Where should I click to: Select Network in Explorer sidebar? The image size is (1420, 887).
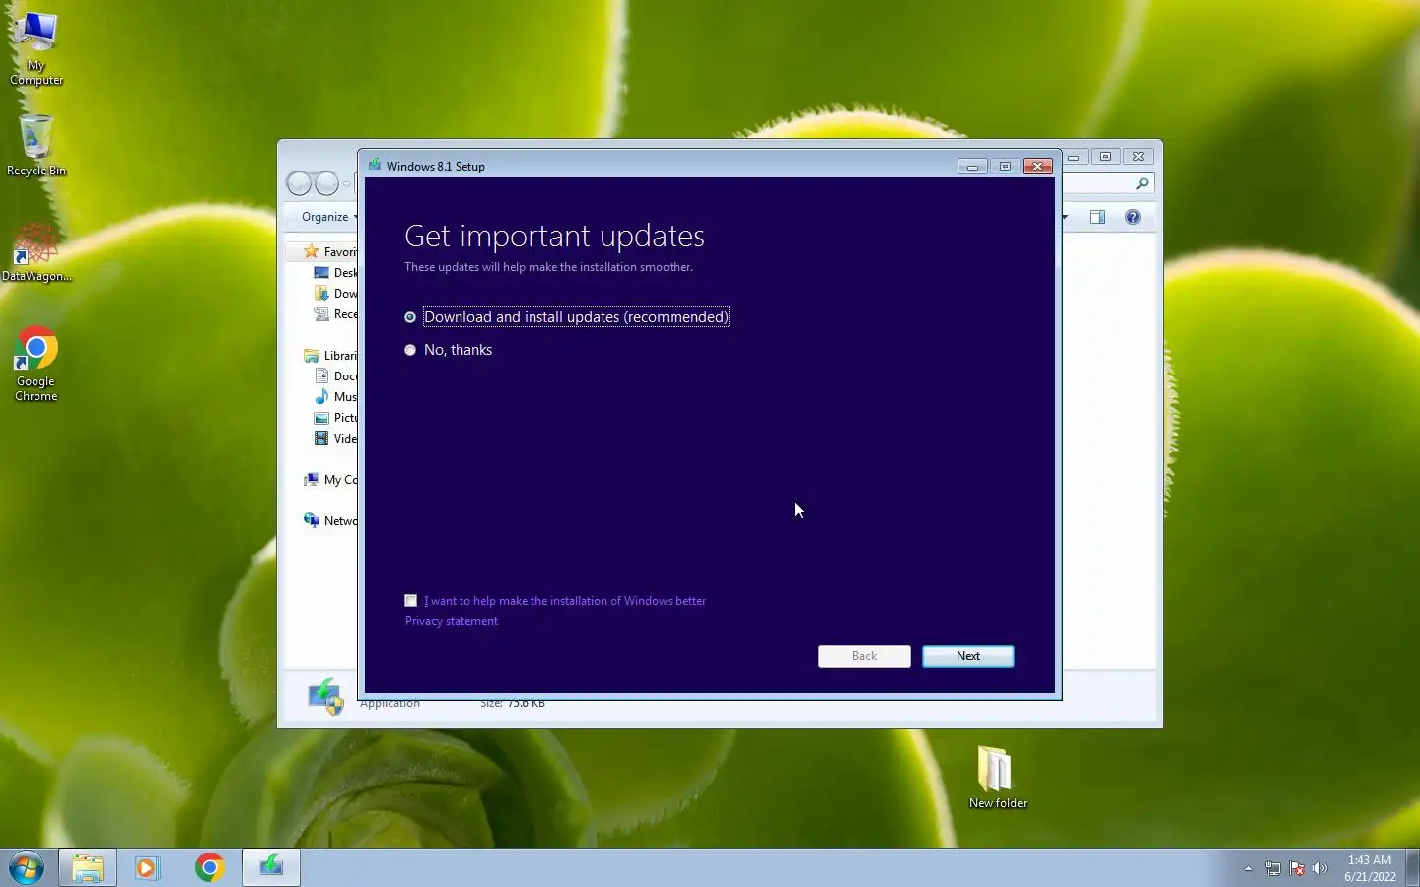[330, 521]
